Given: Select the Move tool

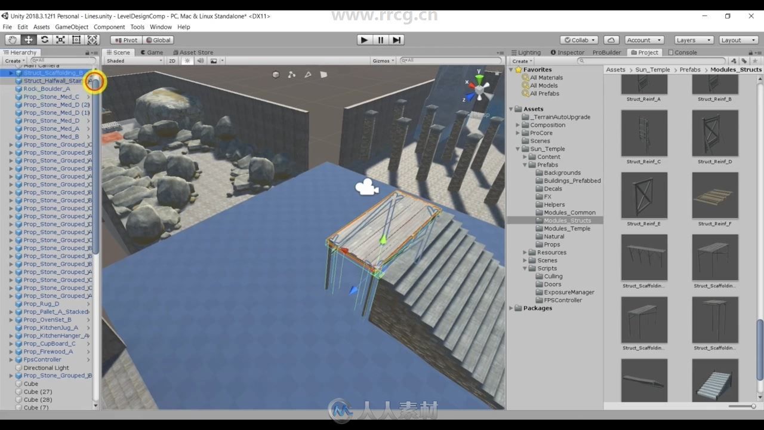Looking at the screenshot, I should pos(28,40).
